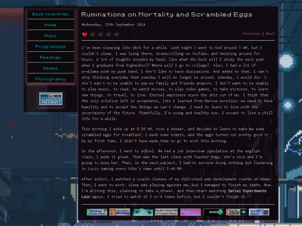Click the first red heart rating
Viewport: 302px width, 226px height.
84,35
